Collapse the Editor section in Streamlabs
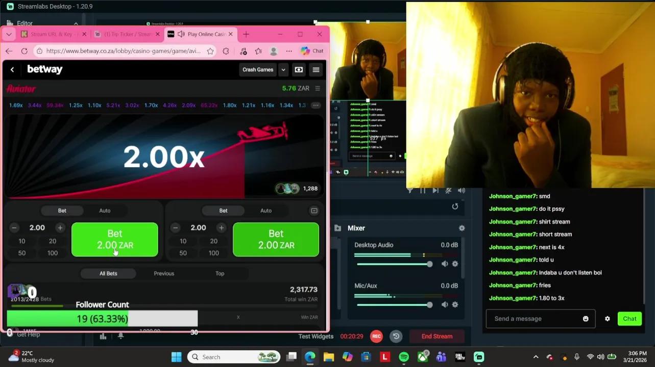The height and width of the screenshot is (367, 655). coord(76,23)
